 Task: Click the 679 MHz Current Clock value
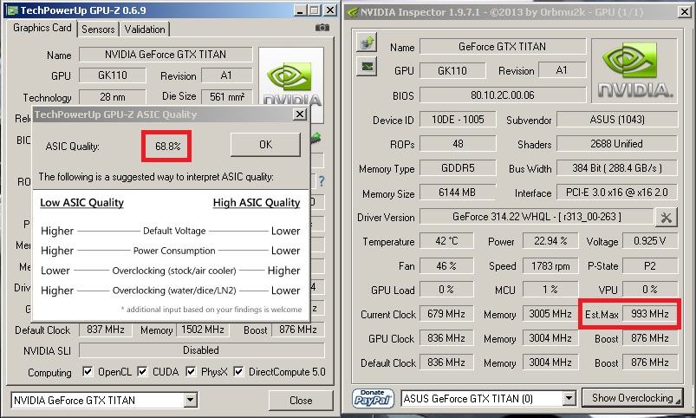click(x=446, y=314)
